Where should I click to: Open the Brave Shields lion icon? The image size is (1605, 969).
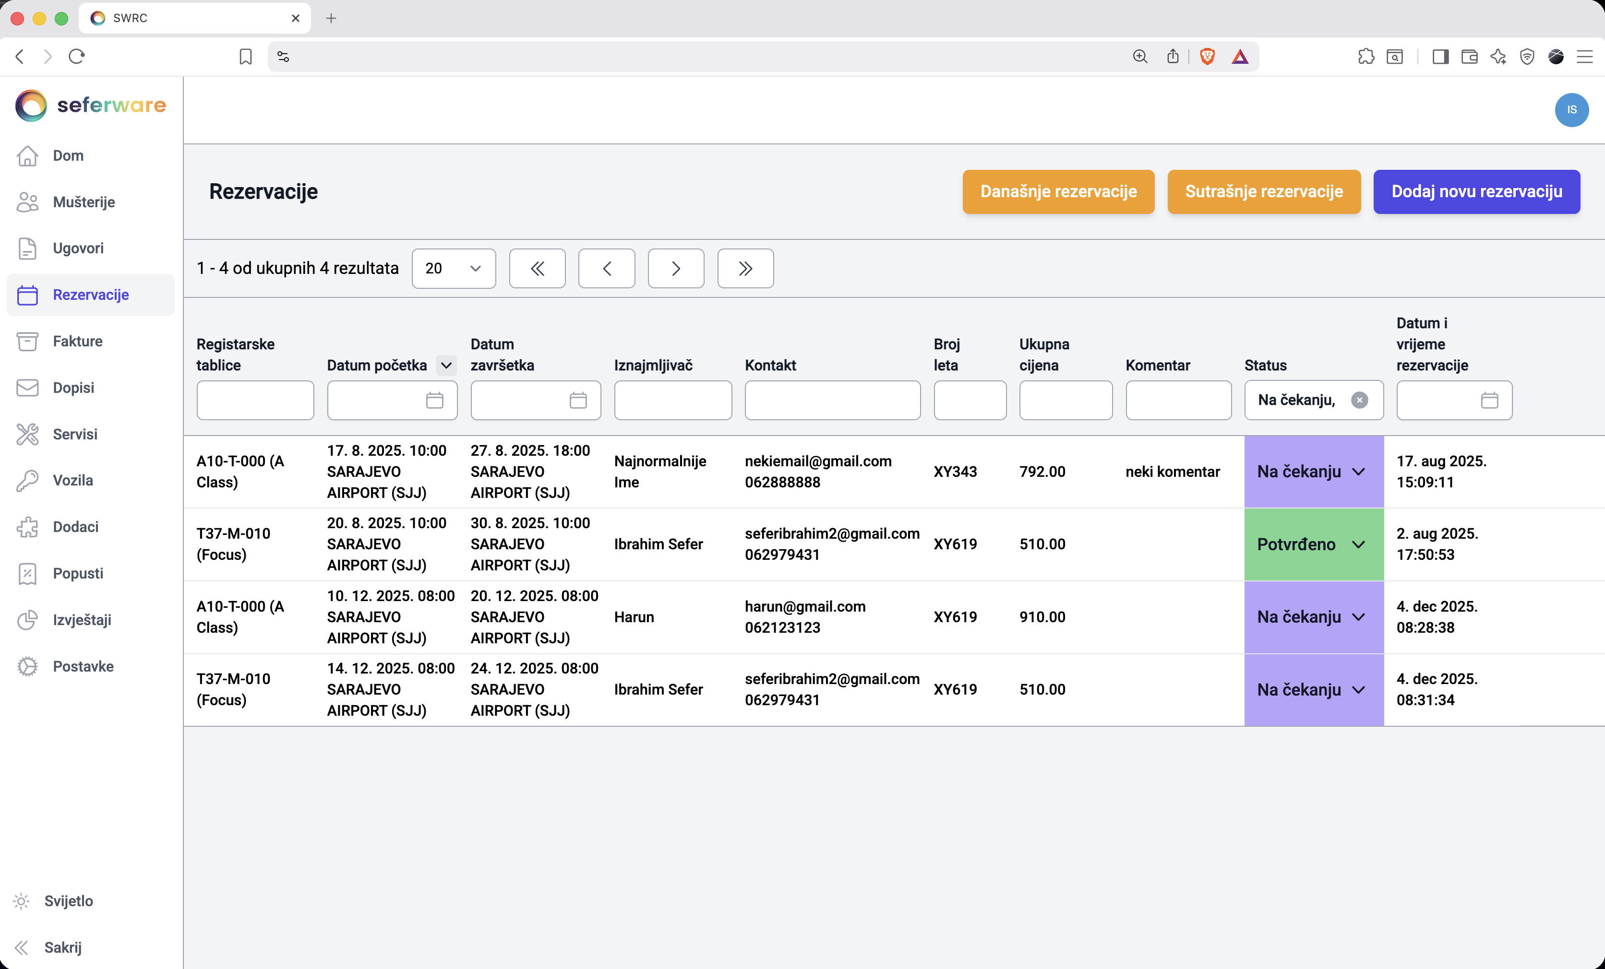tap(1207, 57)
